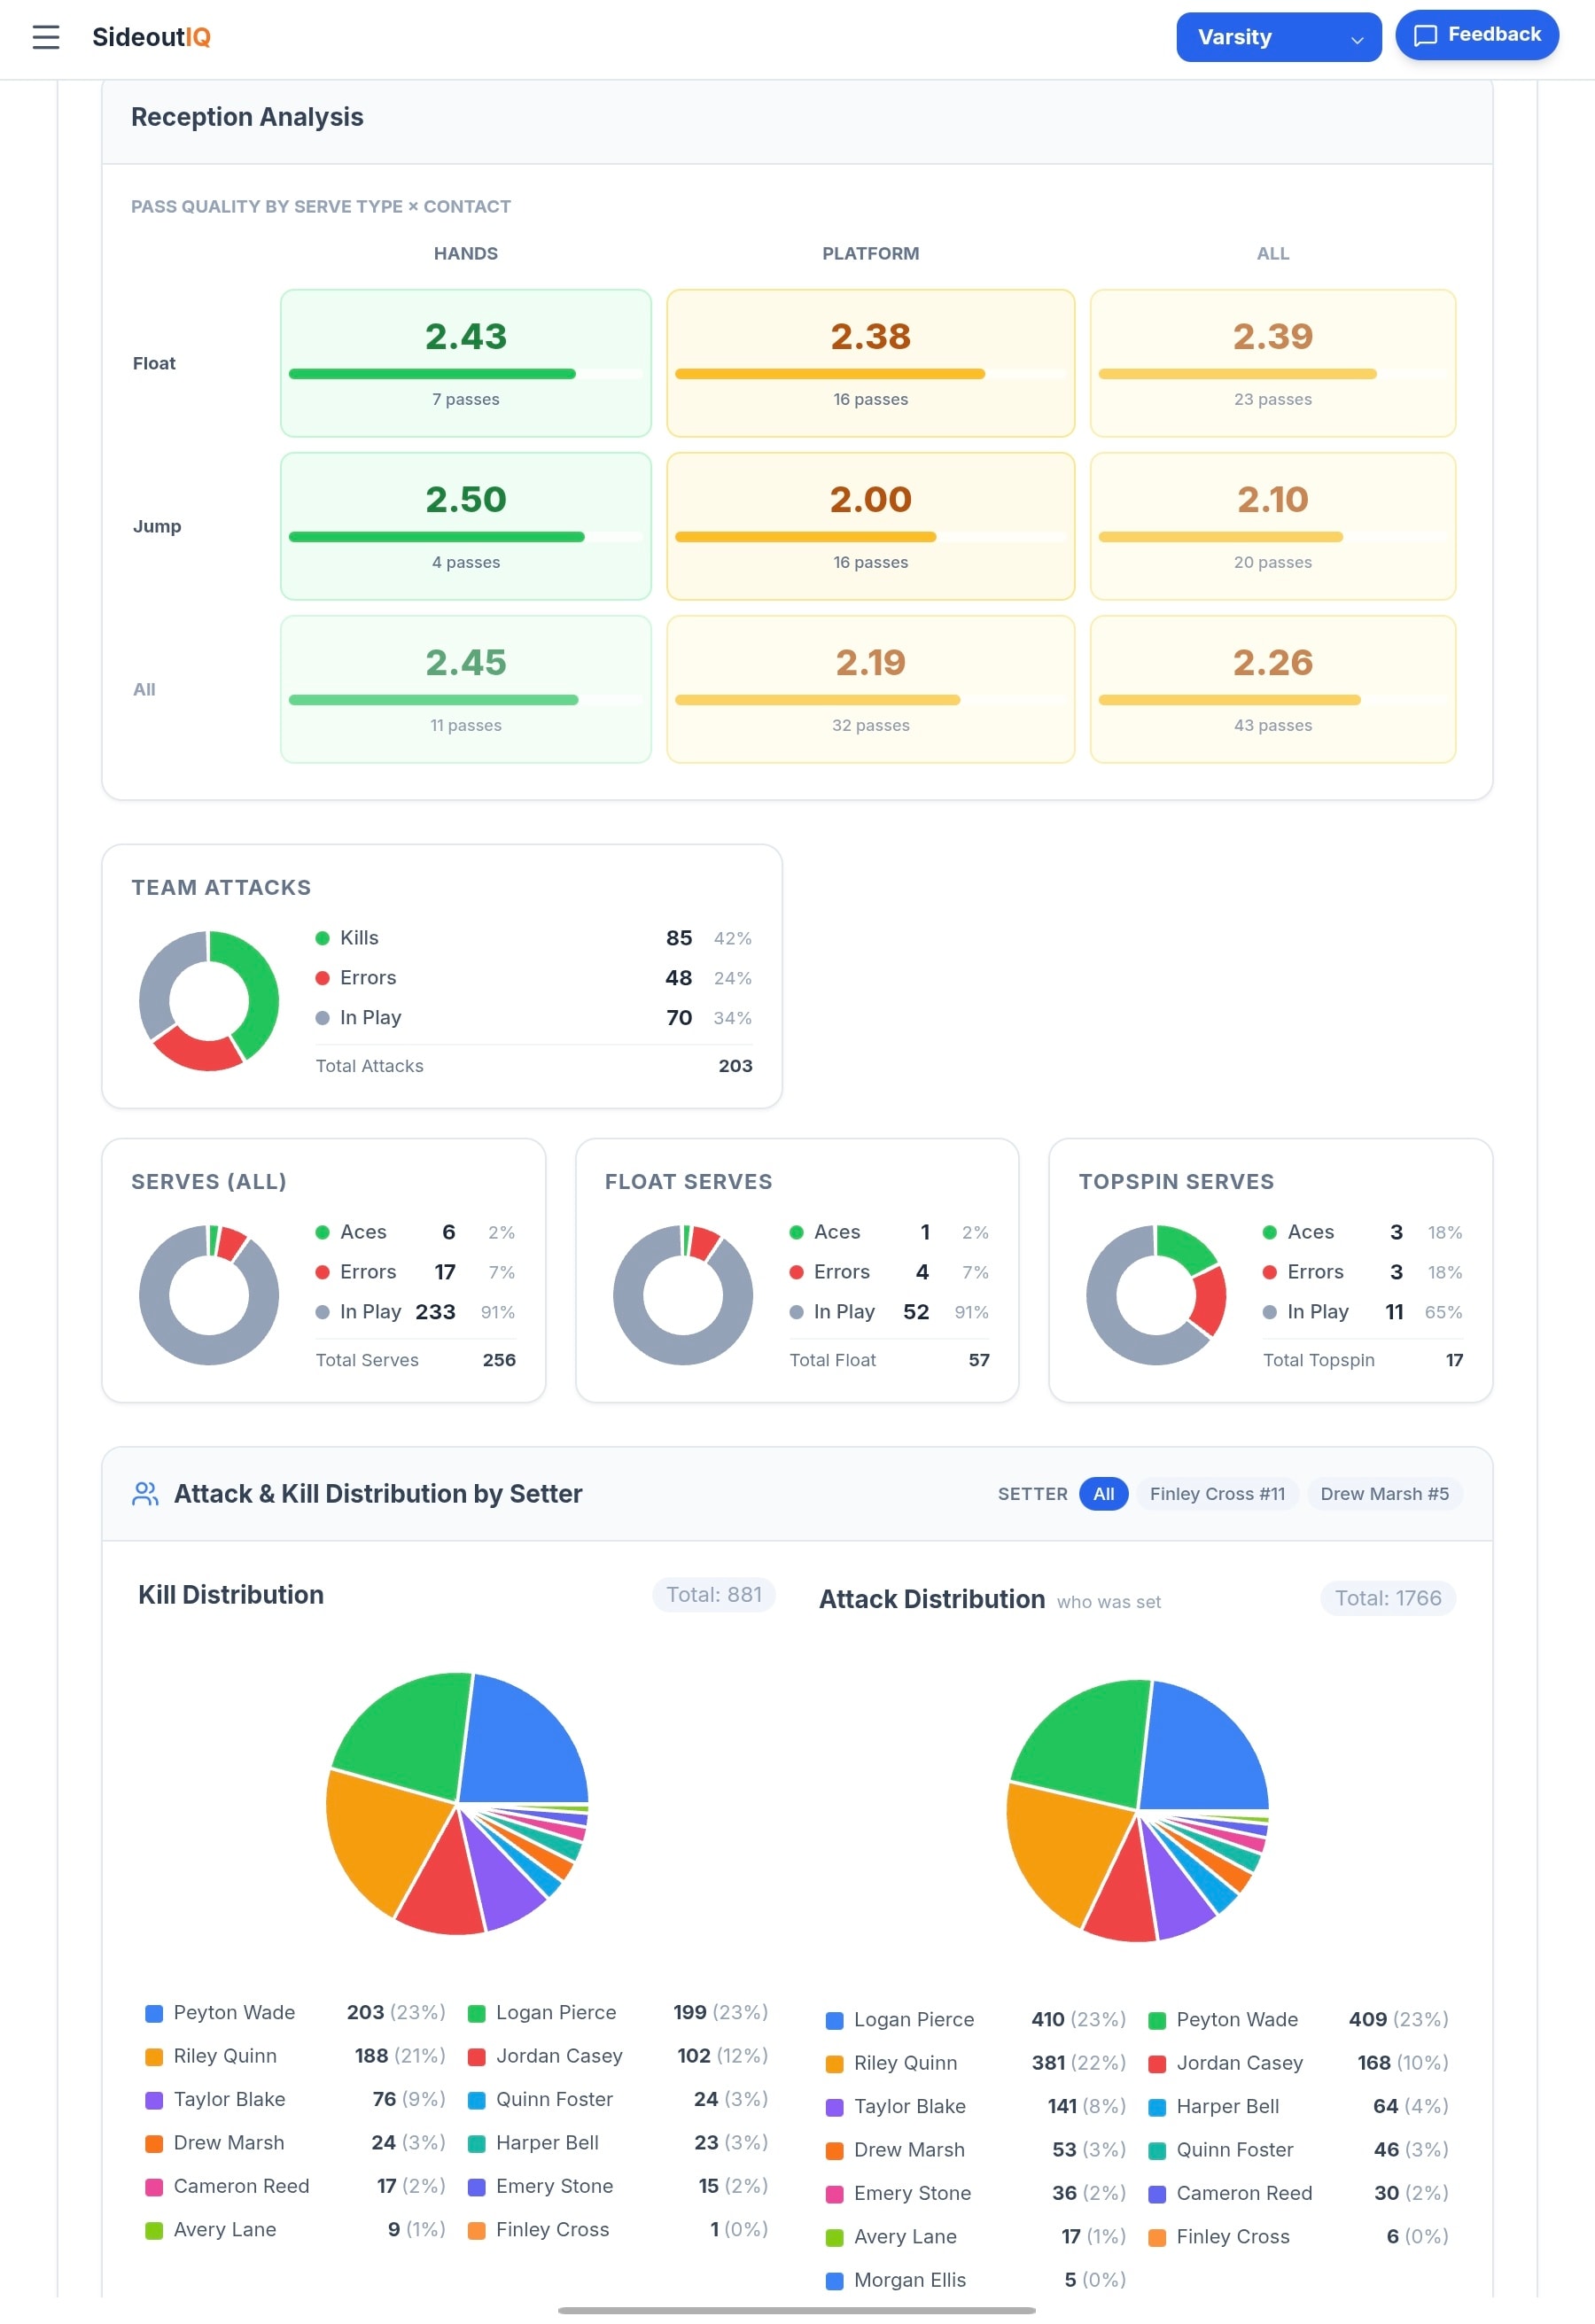
Task: Click the HANDS column header
Action: tap(465, 254)
